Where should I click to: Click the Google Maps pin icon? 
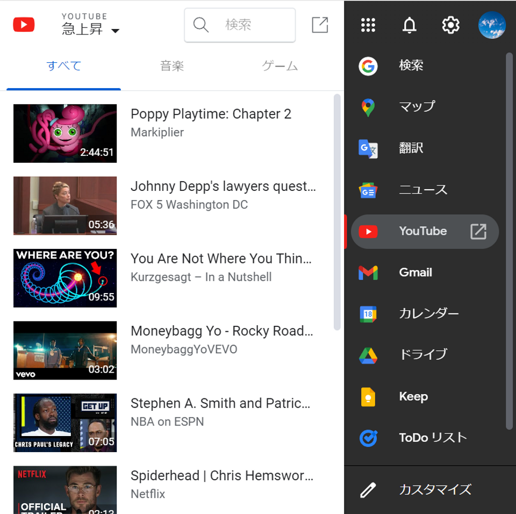[x=368, y=108]
